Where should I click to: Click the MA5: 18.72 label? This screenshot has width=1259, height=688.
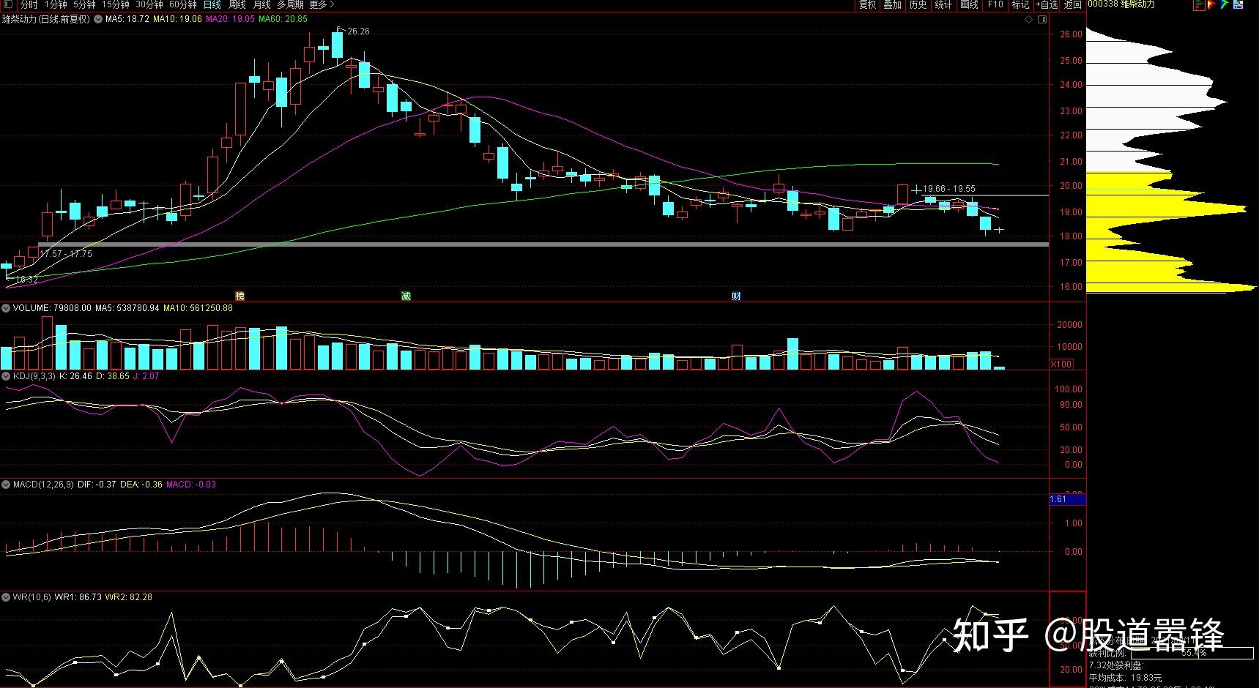127,19
